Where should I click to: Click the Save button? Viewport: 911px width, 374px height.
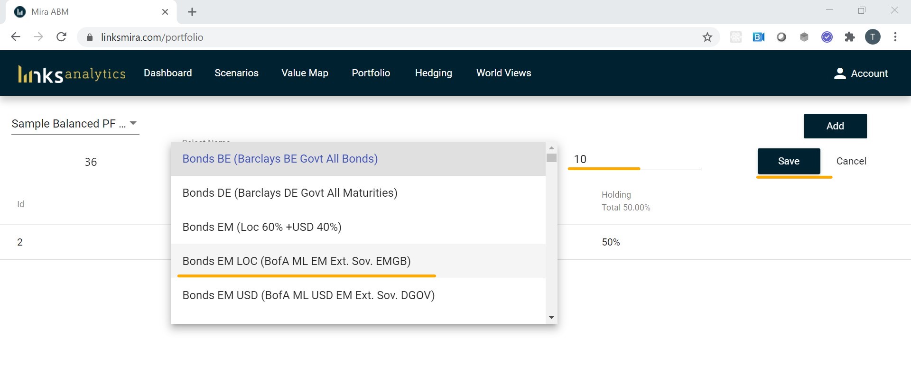coord(789,161)
